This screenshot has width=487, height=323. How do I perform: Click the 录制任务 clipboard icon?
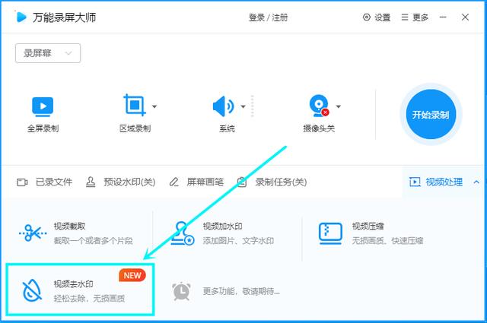pos(242,182)
